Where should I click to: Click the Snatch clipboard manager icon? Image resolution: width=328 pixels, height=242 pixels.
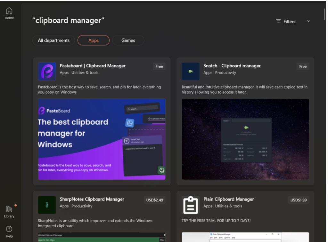191,71
